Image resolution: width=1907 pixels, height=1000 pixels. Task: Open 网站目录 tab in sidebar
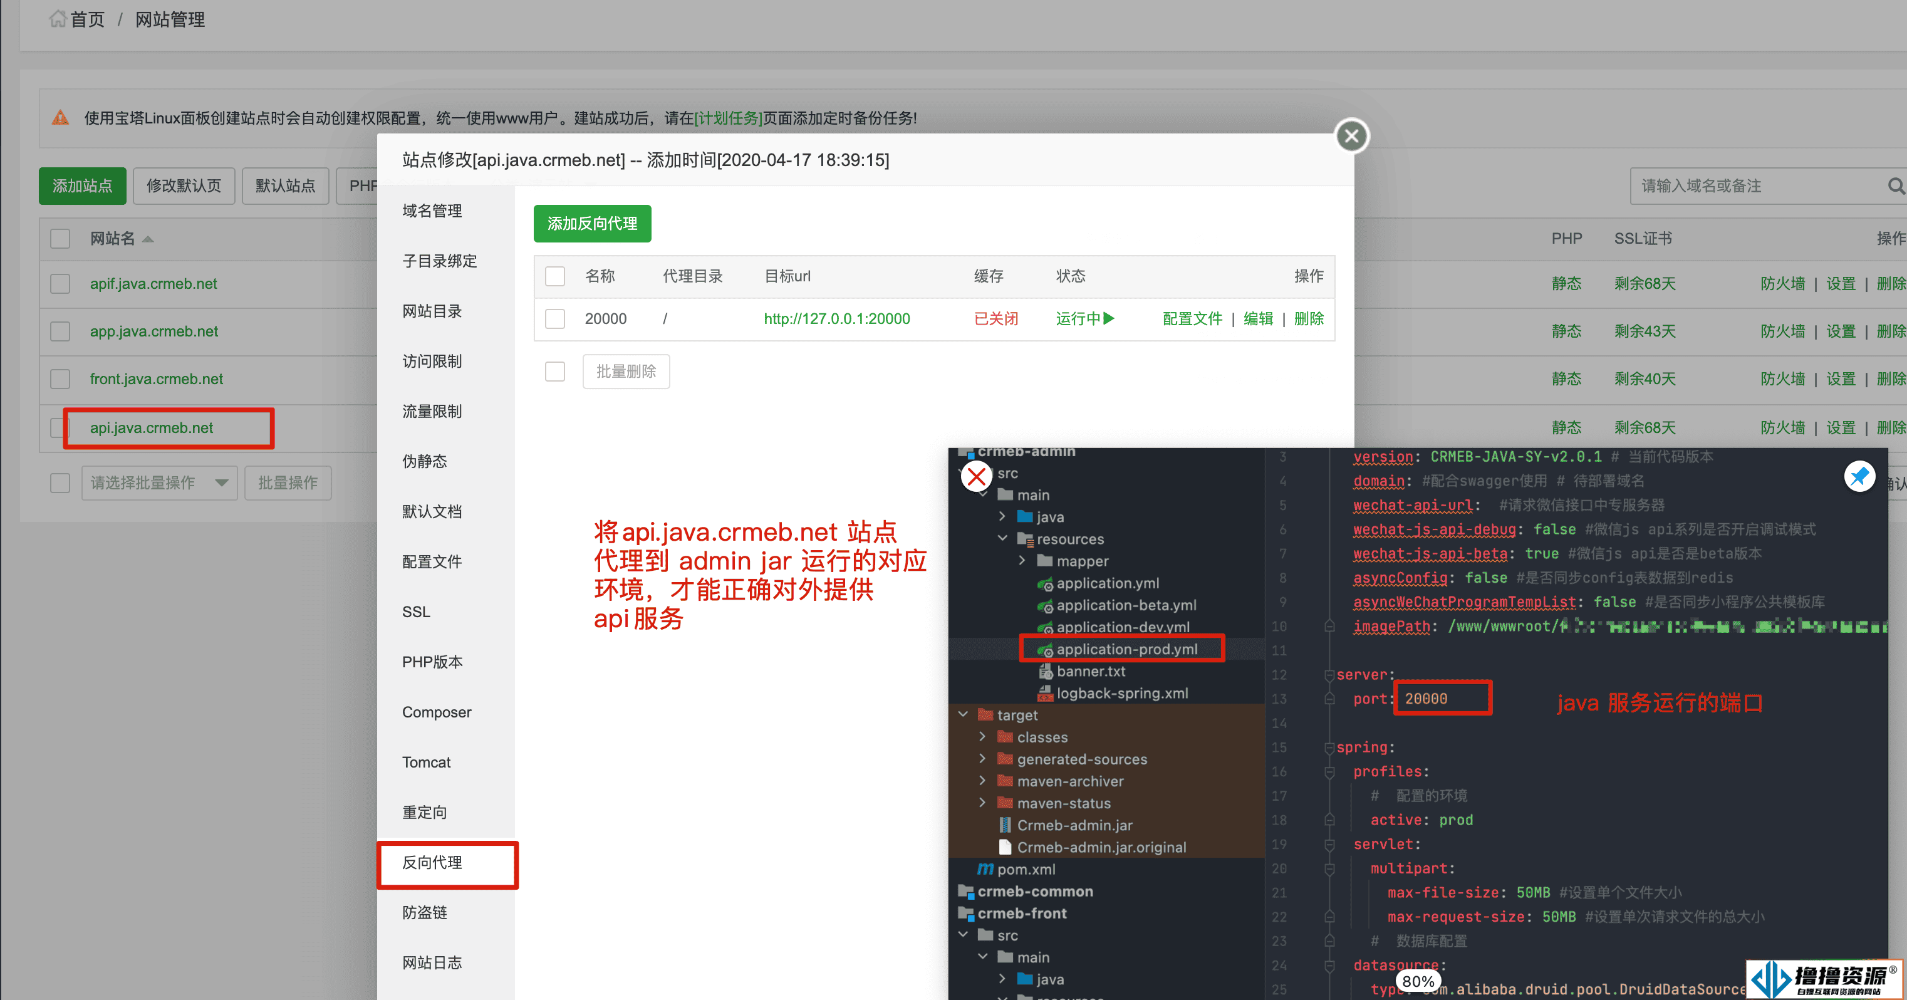tap(432, 311)
